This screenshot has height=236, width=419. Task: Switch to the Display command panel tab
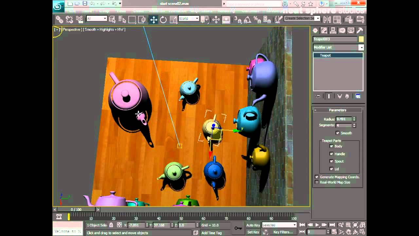(x=351, y=30)
